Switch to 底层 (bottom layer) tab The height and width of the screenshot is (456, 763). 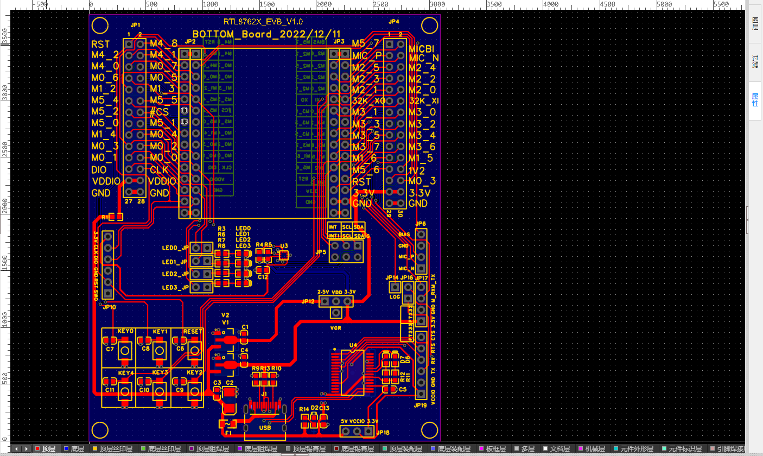[x=74, y=449]
